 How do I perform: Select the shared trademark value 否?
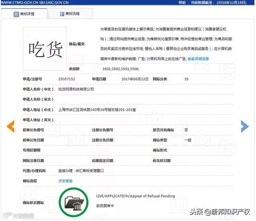click(186, 130)
